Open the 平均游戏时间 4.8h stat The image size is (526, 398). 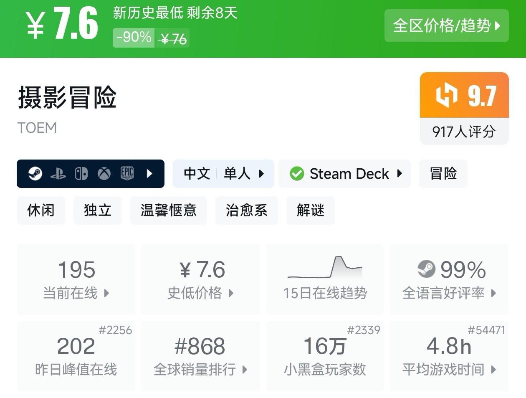click(x=449, y=356)
